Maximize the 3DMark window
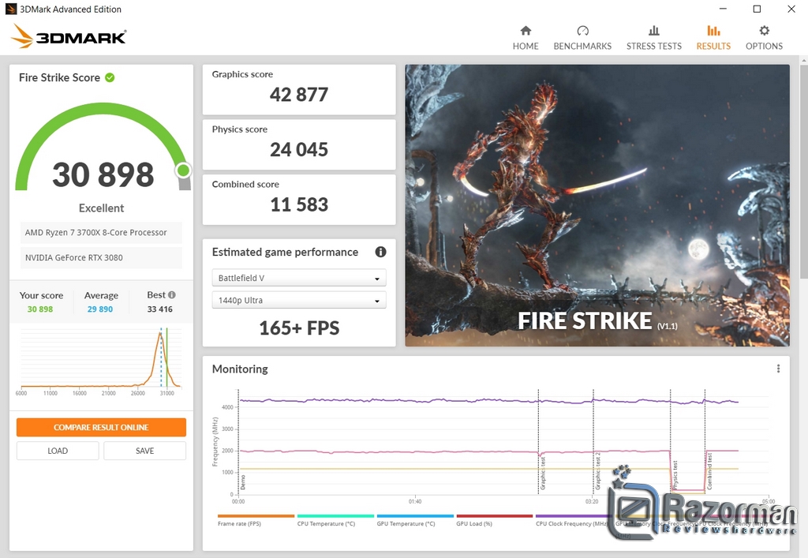Viewport: 808px width, 558px height. (x=757, y=9)
